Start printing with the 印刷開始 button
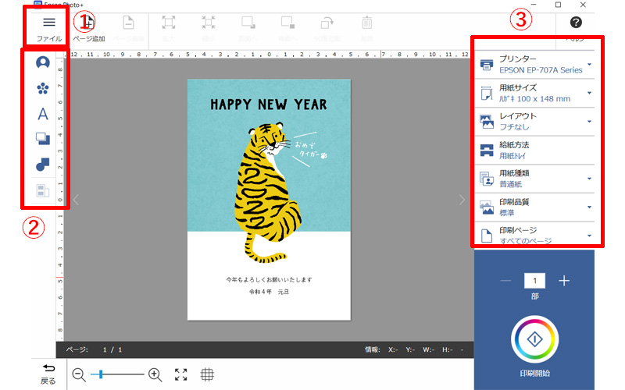Viewport: 625px width, 390px height. [534, 339]
